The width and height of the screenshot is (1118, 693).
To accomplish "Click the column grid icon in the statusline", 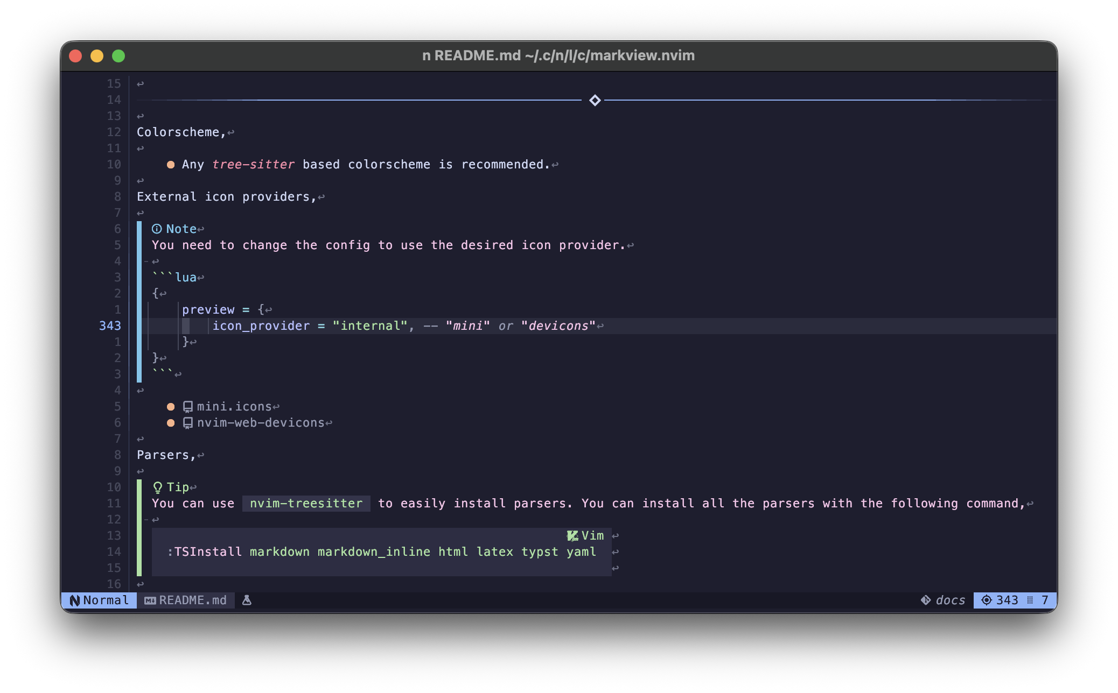I will [1030, 600].
